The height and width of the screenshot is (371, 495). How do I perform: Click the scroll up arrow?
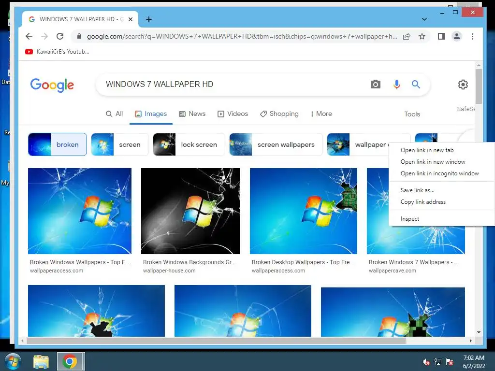pyautogui.click(x=479, y=65)
